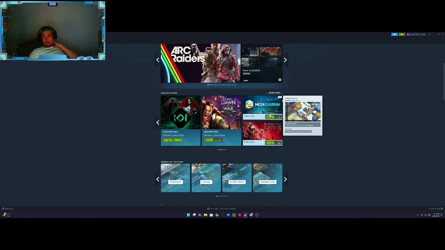The image size is (445, 250).
Task: Open Messenger on the taskbar
Action: (x=228, y=215)
